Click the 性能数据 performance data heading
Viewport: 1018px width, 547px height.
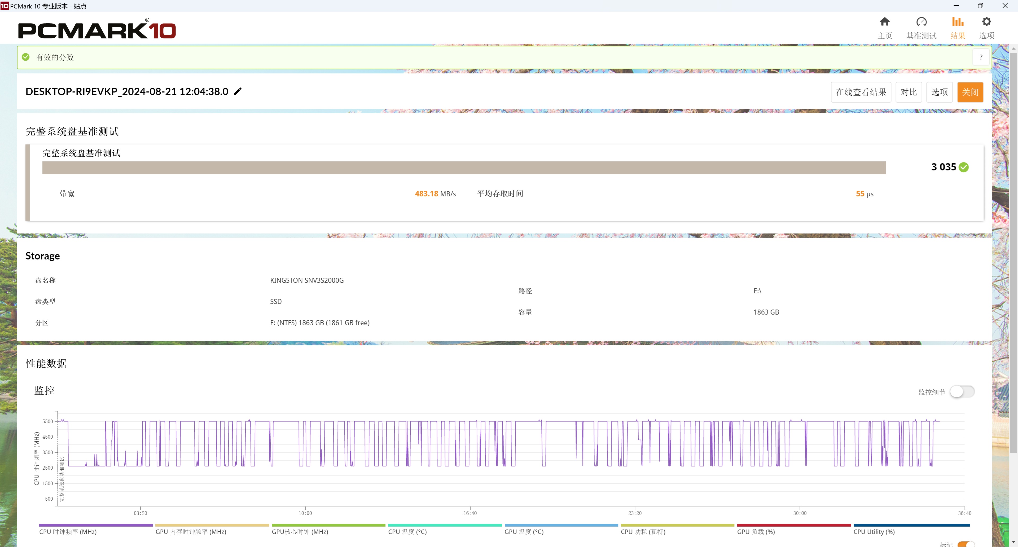pyautogui.click(x=46, y=364)
